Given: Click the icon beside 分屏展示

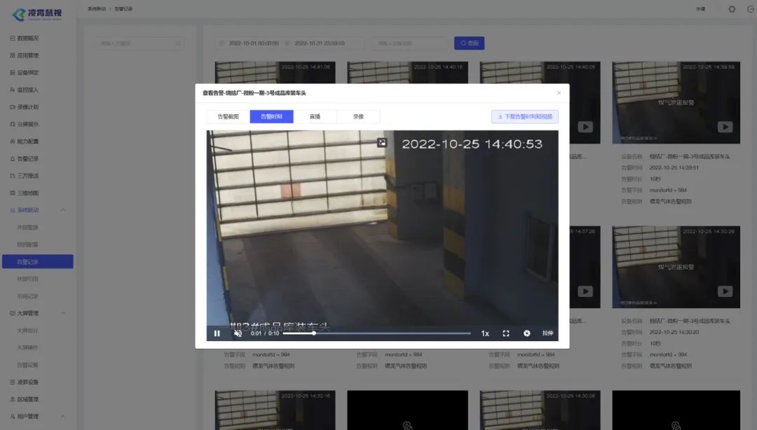Looking at the screenshot, I should coord(13,124).
